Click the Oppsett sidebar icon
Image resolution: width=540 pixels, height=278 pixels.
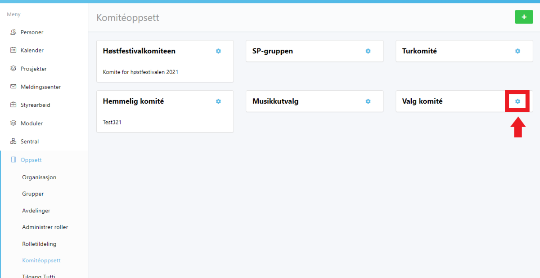[13, 160]
